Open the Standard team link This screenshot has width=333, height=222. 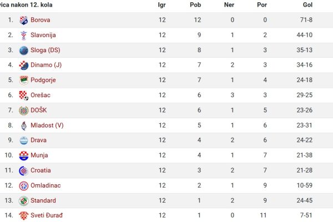(x=43, y=200)
